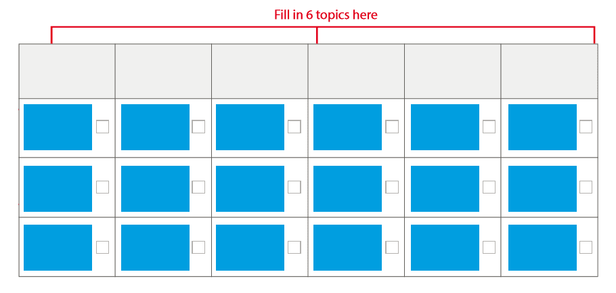Image resolution: width=616 pixels, height=293 pixels.
Task: Mark the checkbox in third row, sixth column
Action: [586, 247]
